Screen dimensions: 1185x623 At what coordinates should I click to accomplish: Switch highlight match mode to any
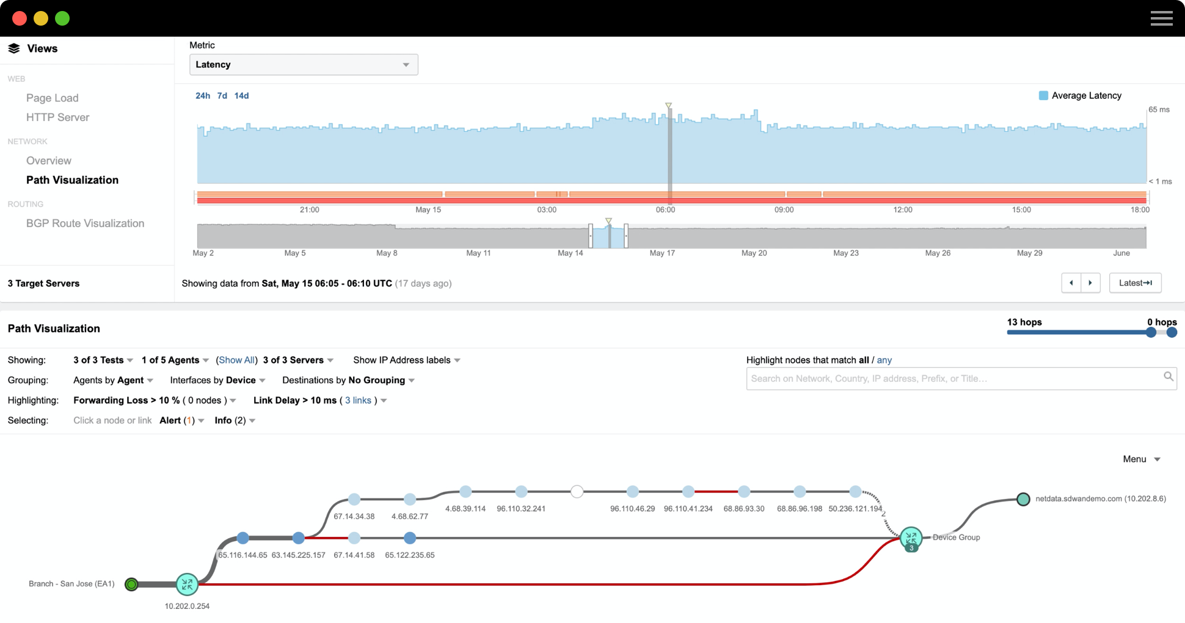(x=884, y=360)
